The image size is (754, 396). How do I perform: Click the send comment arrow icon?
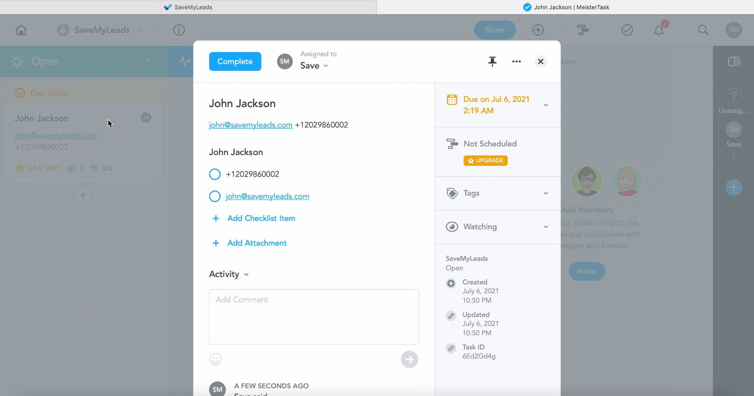(409, 359)
